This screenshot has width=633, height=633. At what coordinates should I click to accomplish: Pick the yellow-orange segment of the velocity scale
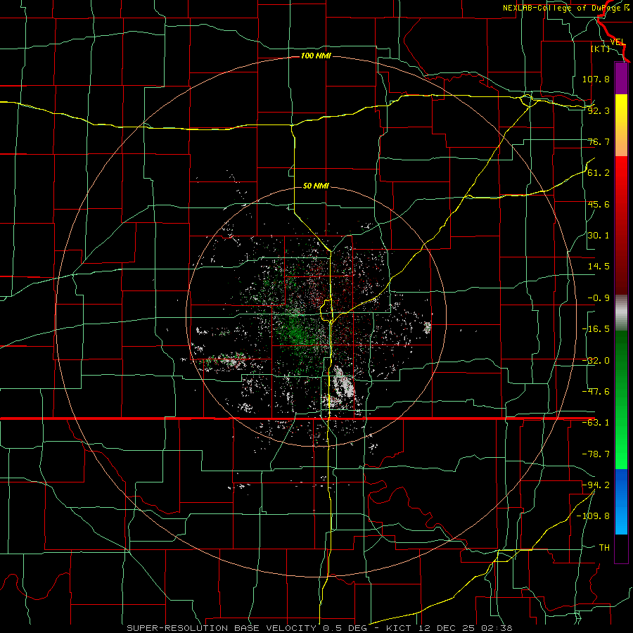[x=621, y=125]
